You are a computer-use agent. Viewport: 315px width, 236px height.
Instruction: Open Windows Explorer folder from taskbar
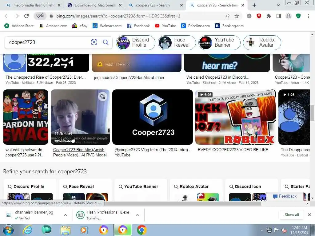pos(66,230)
